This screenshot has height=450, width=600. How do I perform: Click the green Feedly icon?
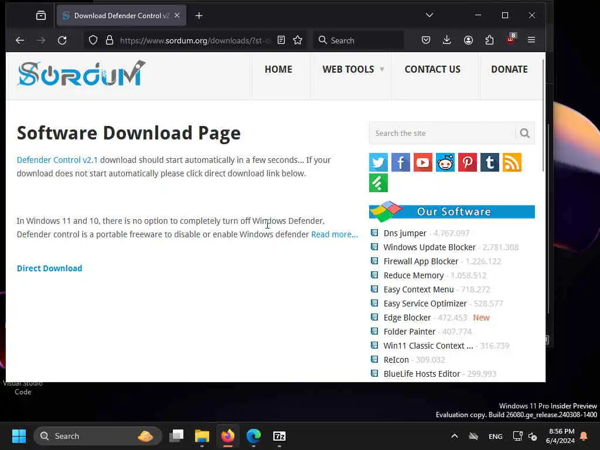click(379, 183)
